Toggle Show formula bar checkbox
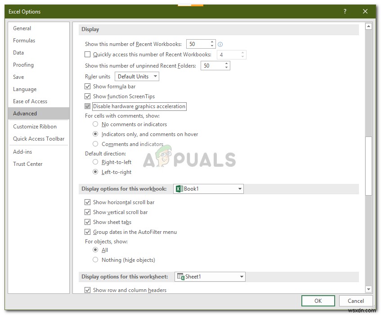Screen dimensions: 381x315 [87, 87]
